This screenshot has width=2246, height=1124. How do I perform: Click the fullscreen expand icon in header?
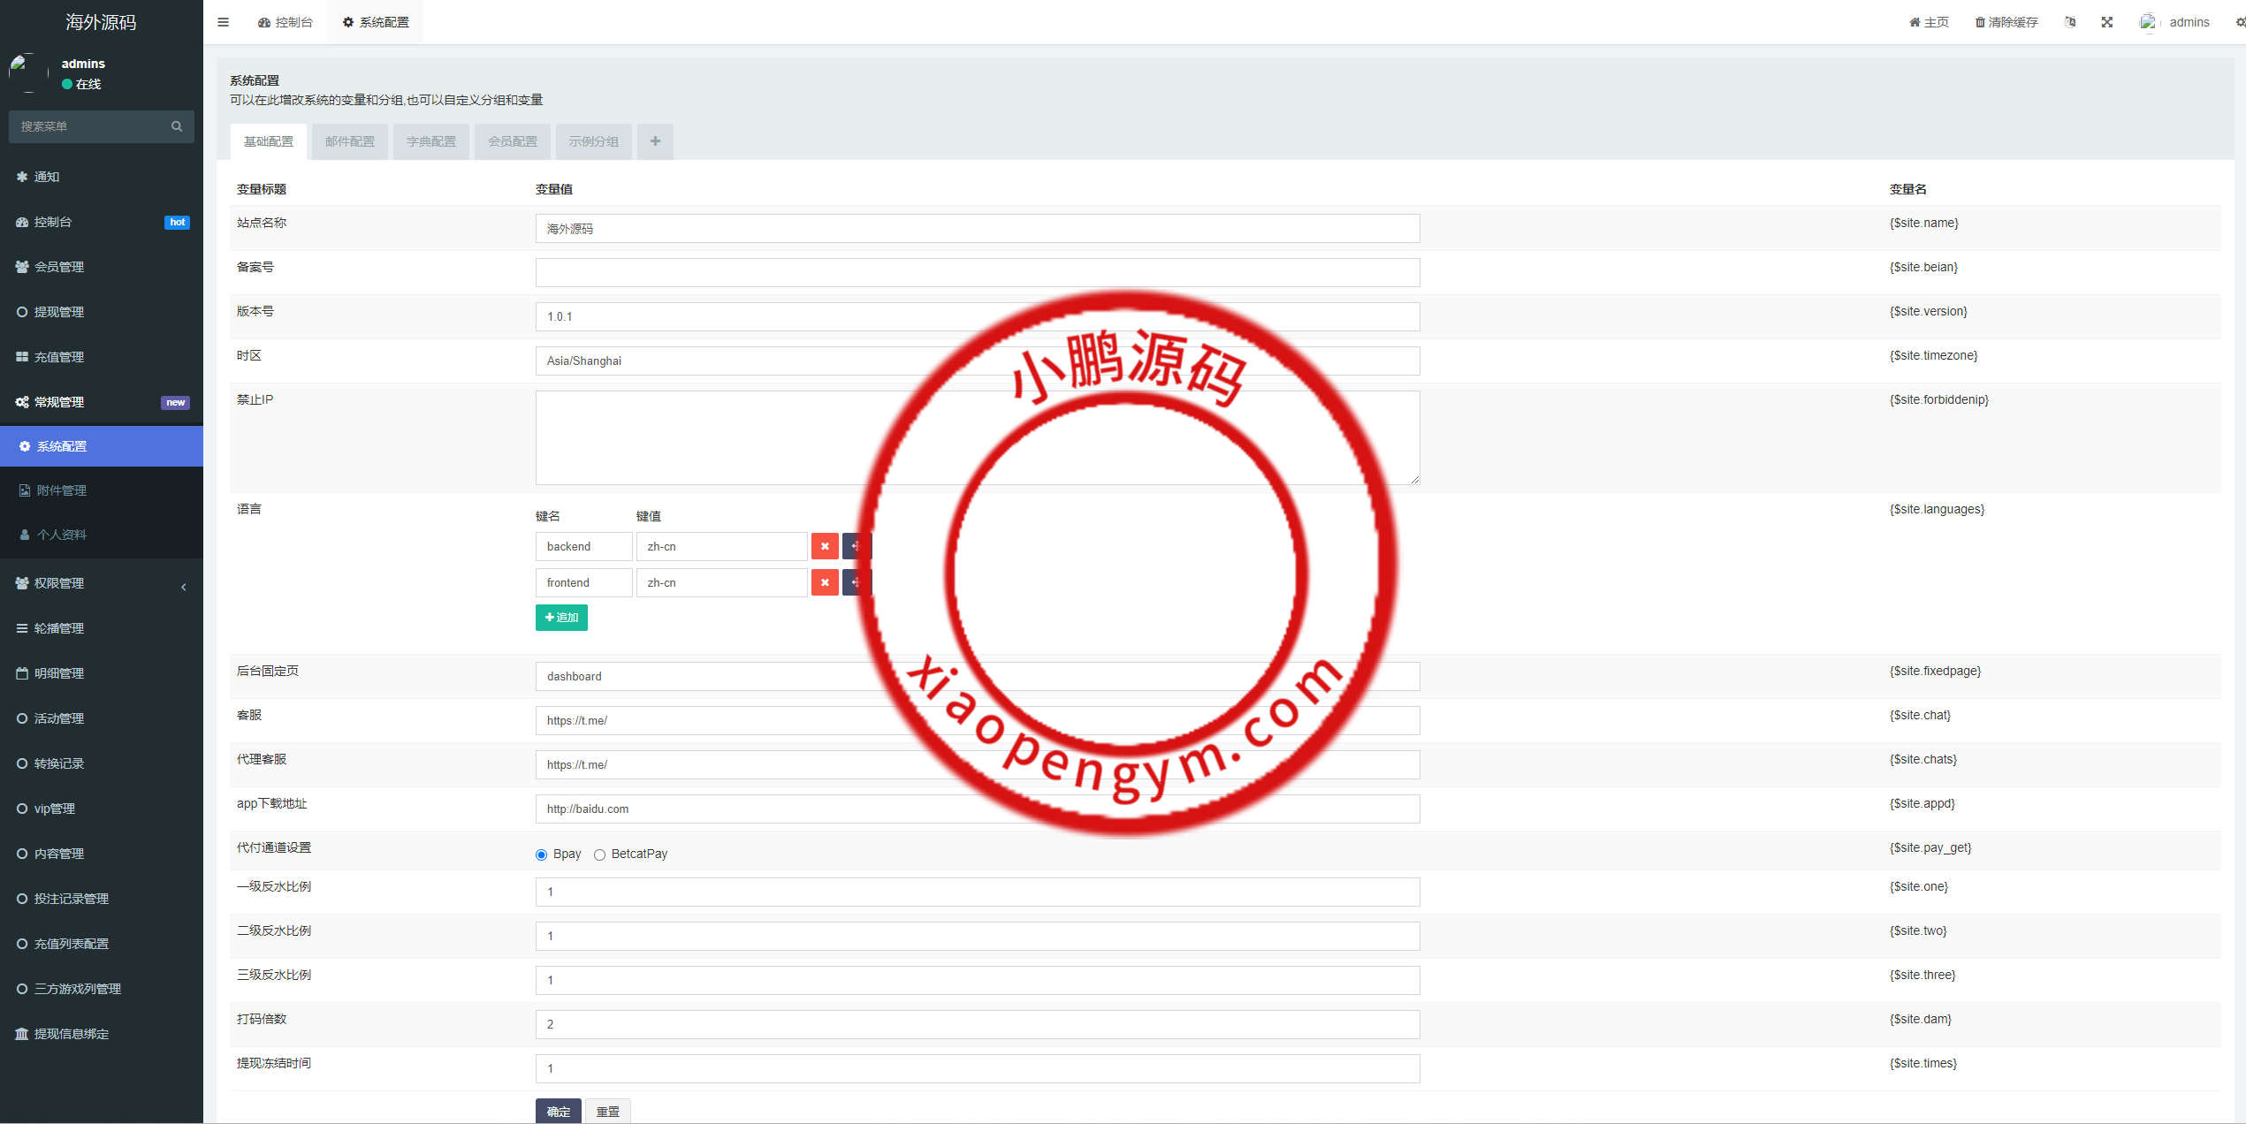pyautogui.click(x=2107, y=22)
